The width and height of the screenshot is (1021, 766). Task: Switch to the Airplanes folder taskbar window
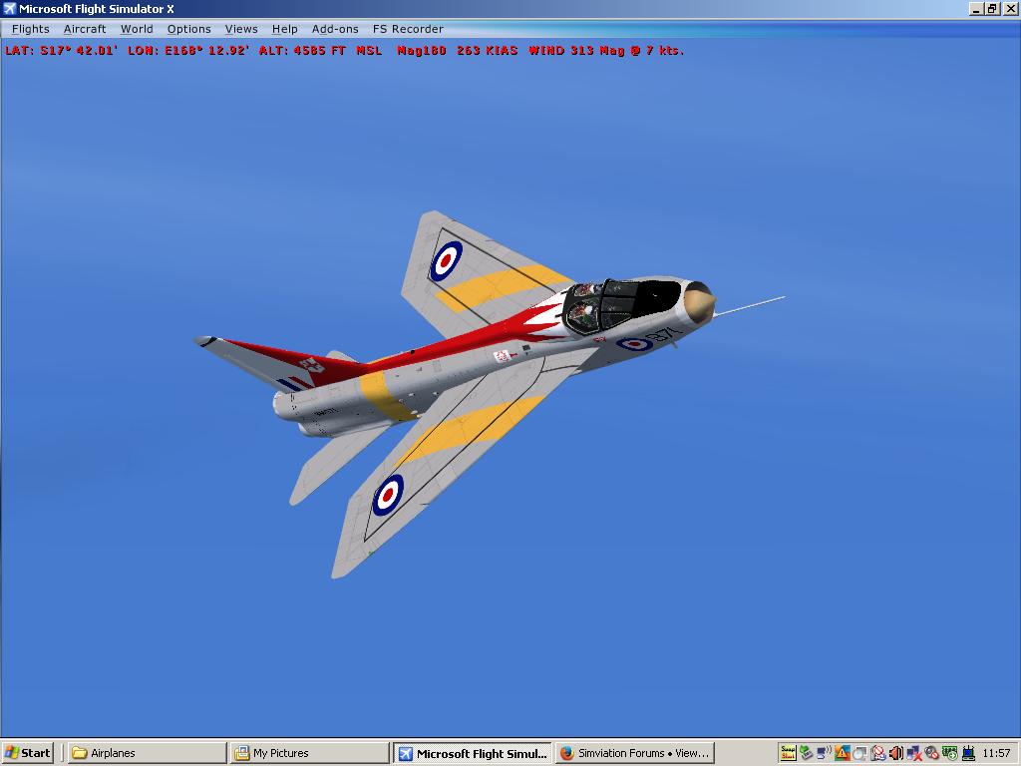pyautogui.click(x=148, y=753)
